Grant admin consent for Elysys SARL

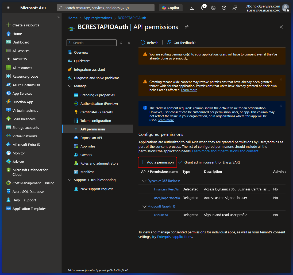pos(209,162)
